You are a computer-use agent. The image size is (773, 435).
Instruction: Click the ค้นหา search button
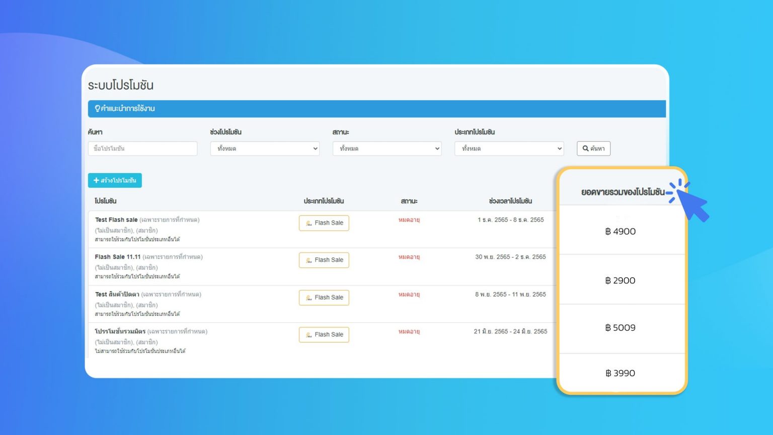593,148
